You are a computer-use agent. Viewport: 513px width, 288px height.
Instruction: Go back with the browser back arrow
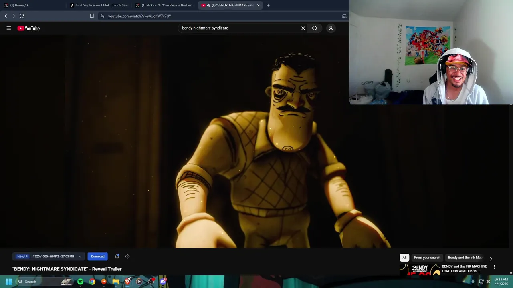click(6, 16)
